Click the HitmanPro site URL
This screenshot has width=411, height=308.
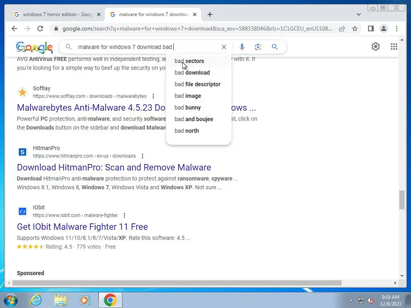[84, 156]
